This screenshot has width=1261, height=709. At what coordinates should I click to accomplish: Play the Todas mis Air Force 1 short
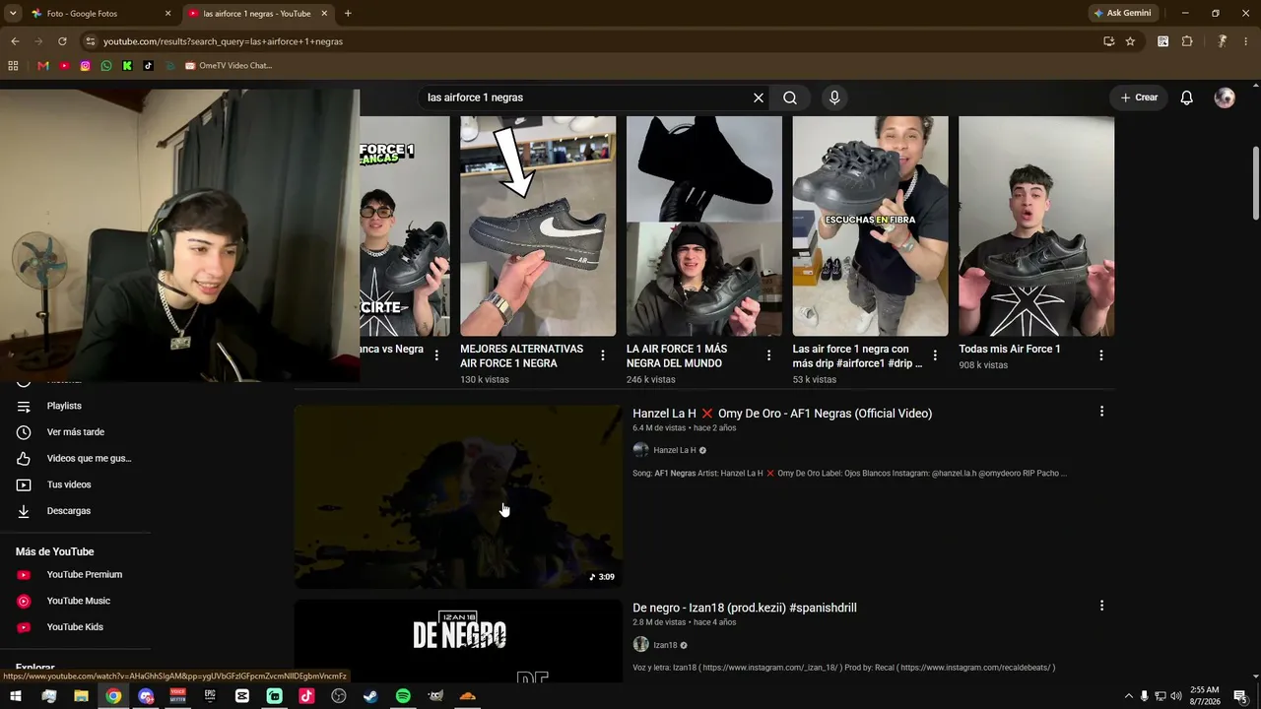pyautogui.click(x=1036, y=226)
